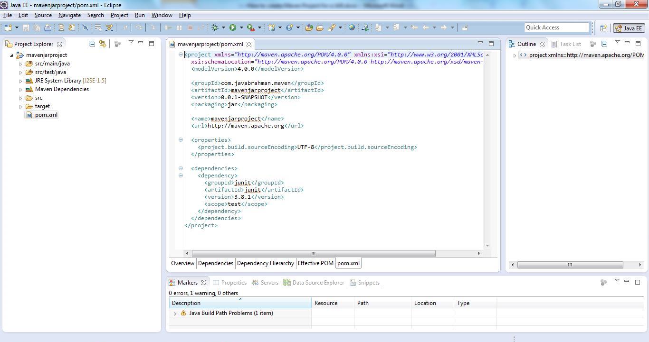Click the Open Perspective icon

click(x=603, y=28)
